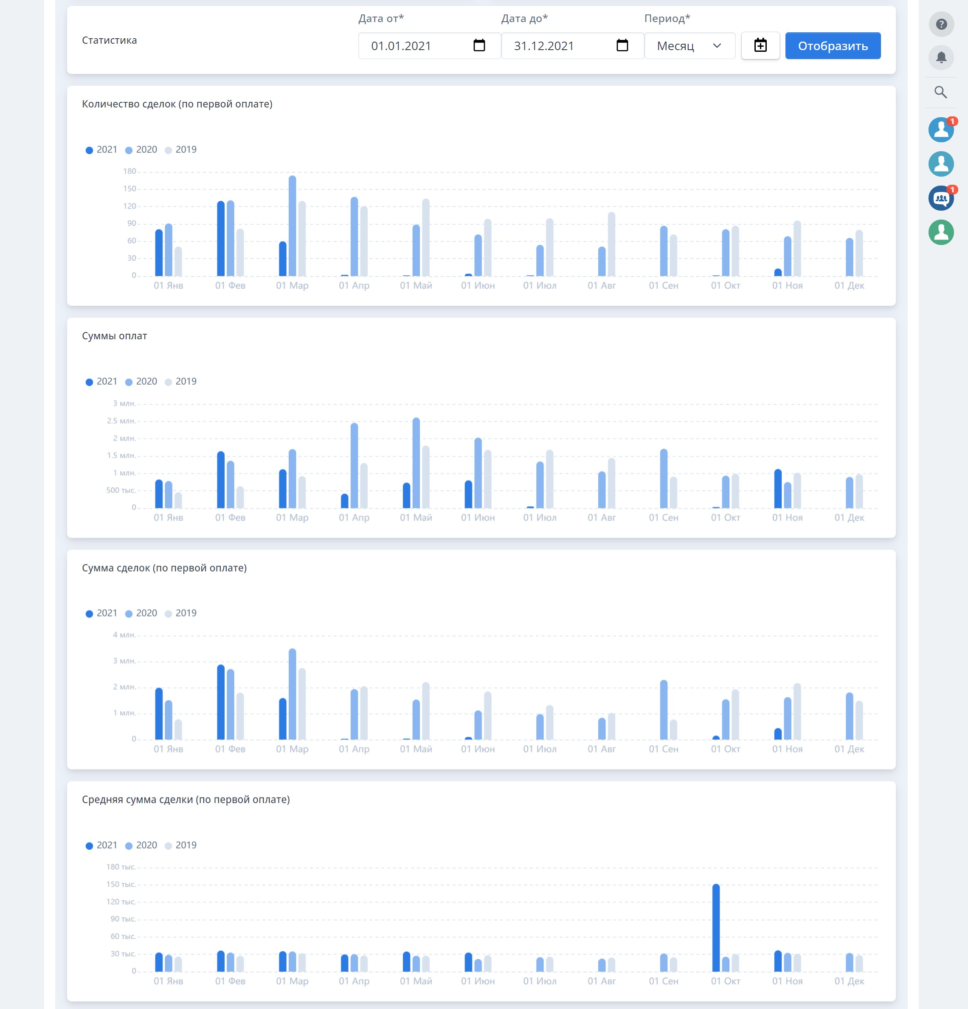This screenshot has width=968, height=1009.
Task: Open the notifications bell icon
Action: pyautogui.click(x=941, y=57)
